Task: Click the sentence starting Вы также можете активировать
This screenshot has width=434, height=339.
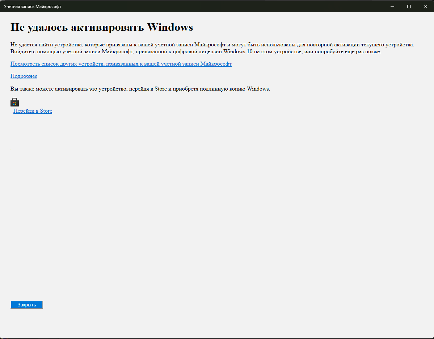Action: 140,89
